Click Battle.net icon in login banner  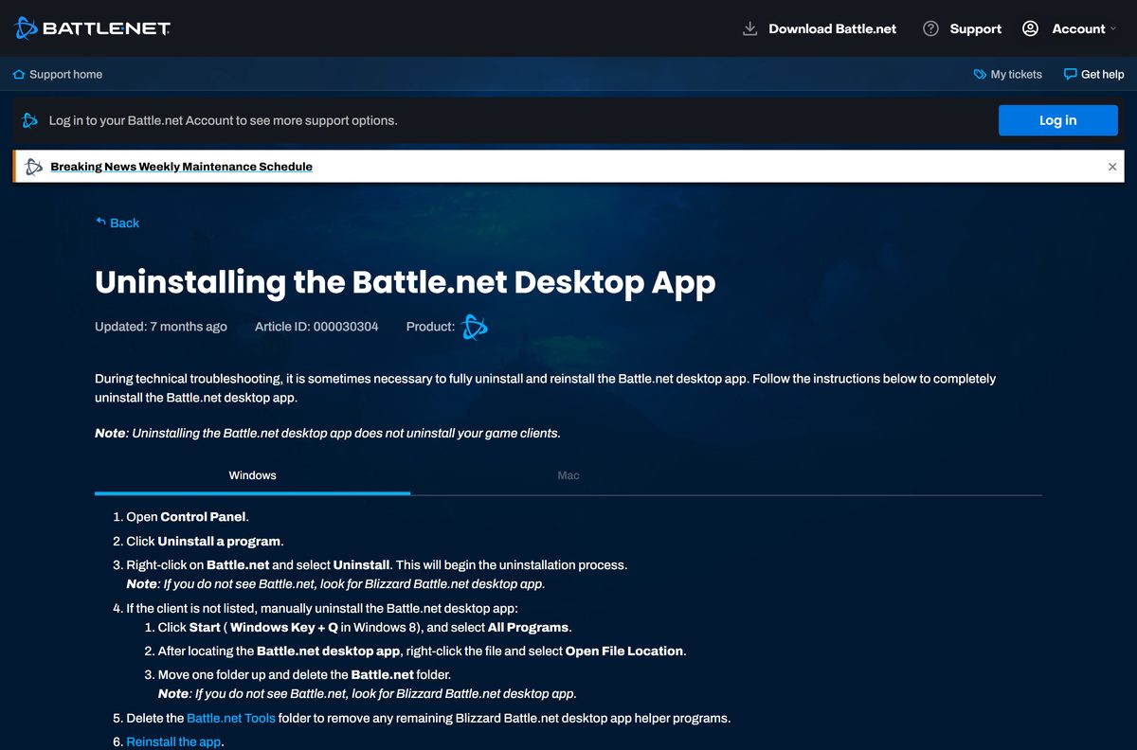pos(30,120)
